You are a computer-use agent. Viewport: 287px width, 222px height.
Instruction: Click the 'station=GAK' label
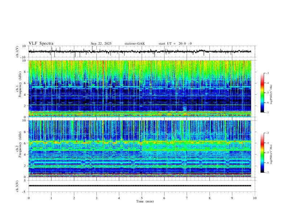[x=134, y=44]
